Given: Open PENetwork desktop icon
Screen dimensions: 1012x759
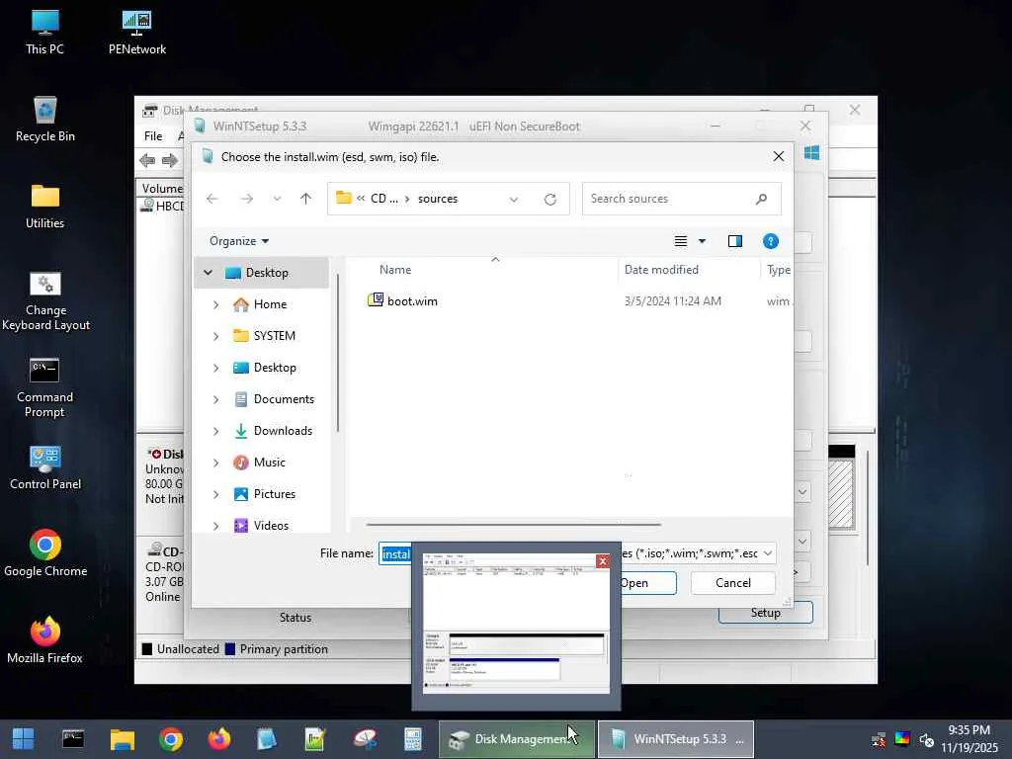Looking at the screenshot, I should [x=136, y=33].
